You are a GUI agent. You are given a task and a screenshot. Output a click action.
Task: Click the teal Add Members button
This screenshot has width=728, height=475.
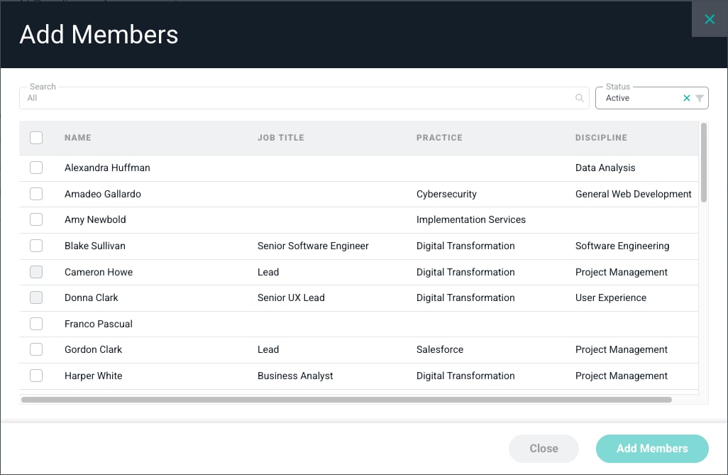pyautogui.click(x=652, y=449)
